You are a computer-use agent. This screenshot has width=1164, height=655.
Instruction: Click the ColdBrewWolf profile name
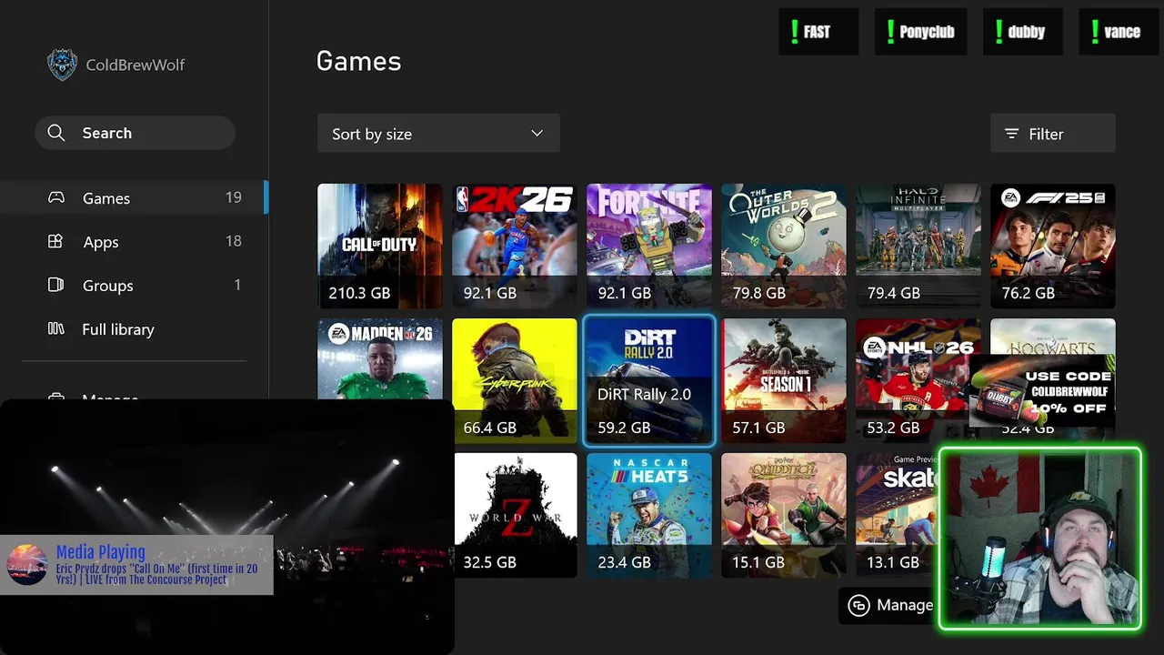click(135, 65)
